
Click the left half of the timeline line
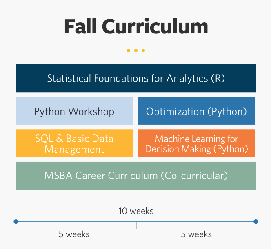pyautogui.click(x=76, y=221)
